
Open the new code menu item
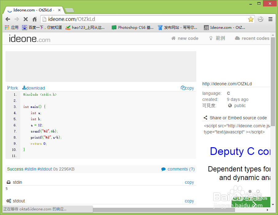pos(185,38)
